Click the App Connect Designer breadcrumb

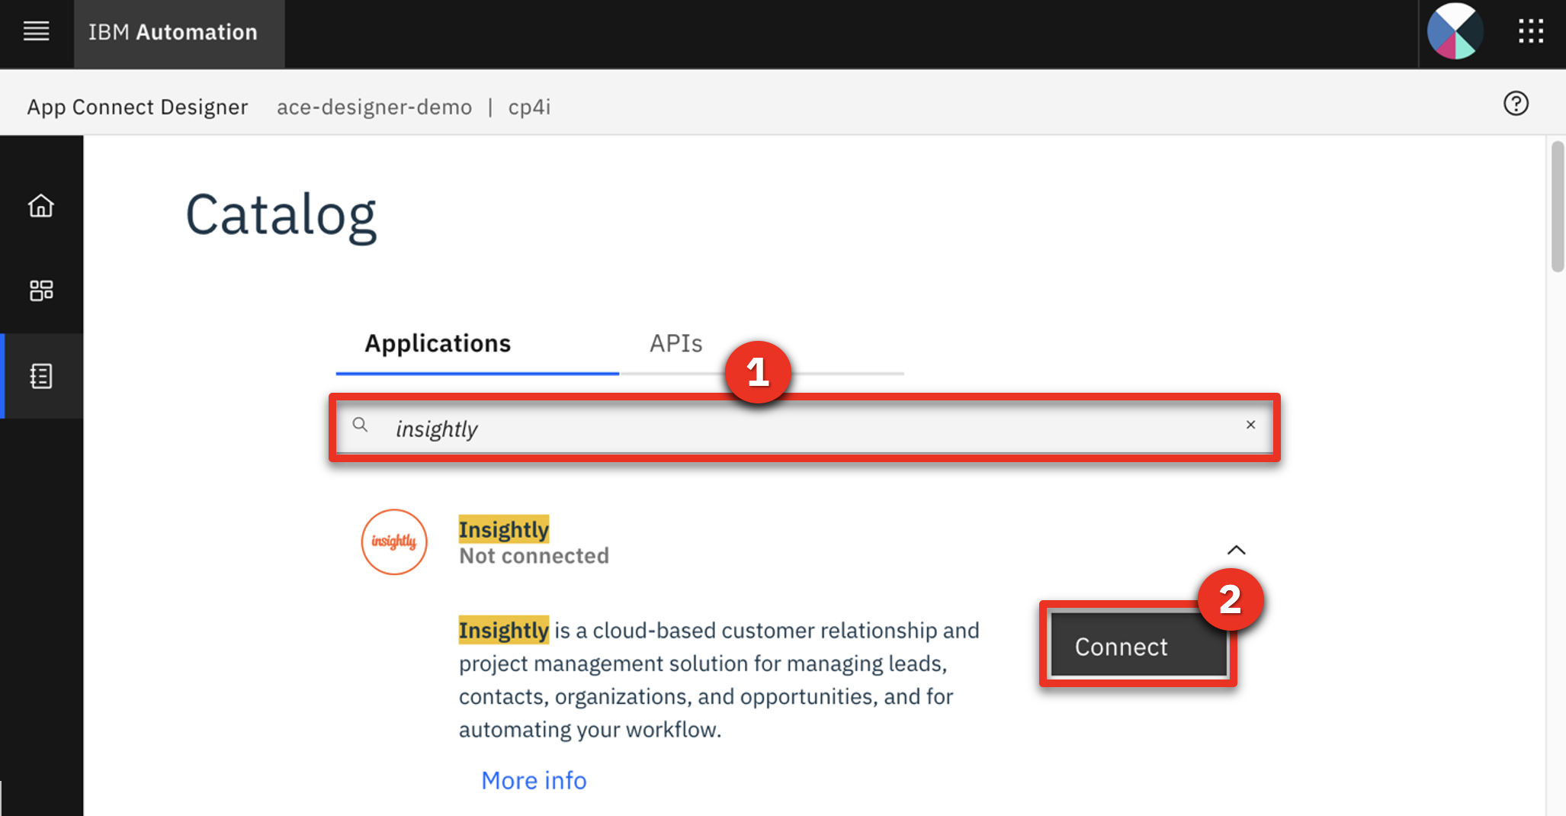tap(137, 107)
